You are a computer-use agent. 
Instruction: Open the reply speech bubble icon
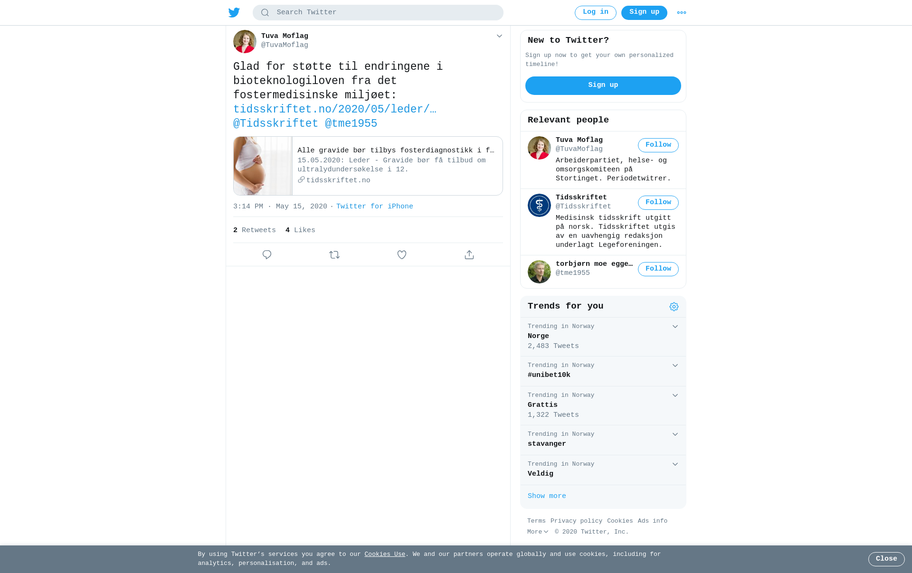click(x=267, y=255)
